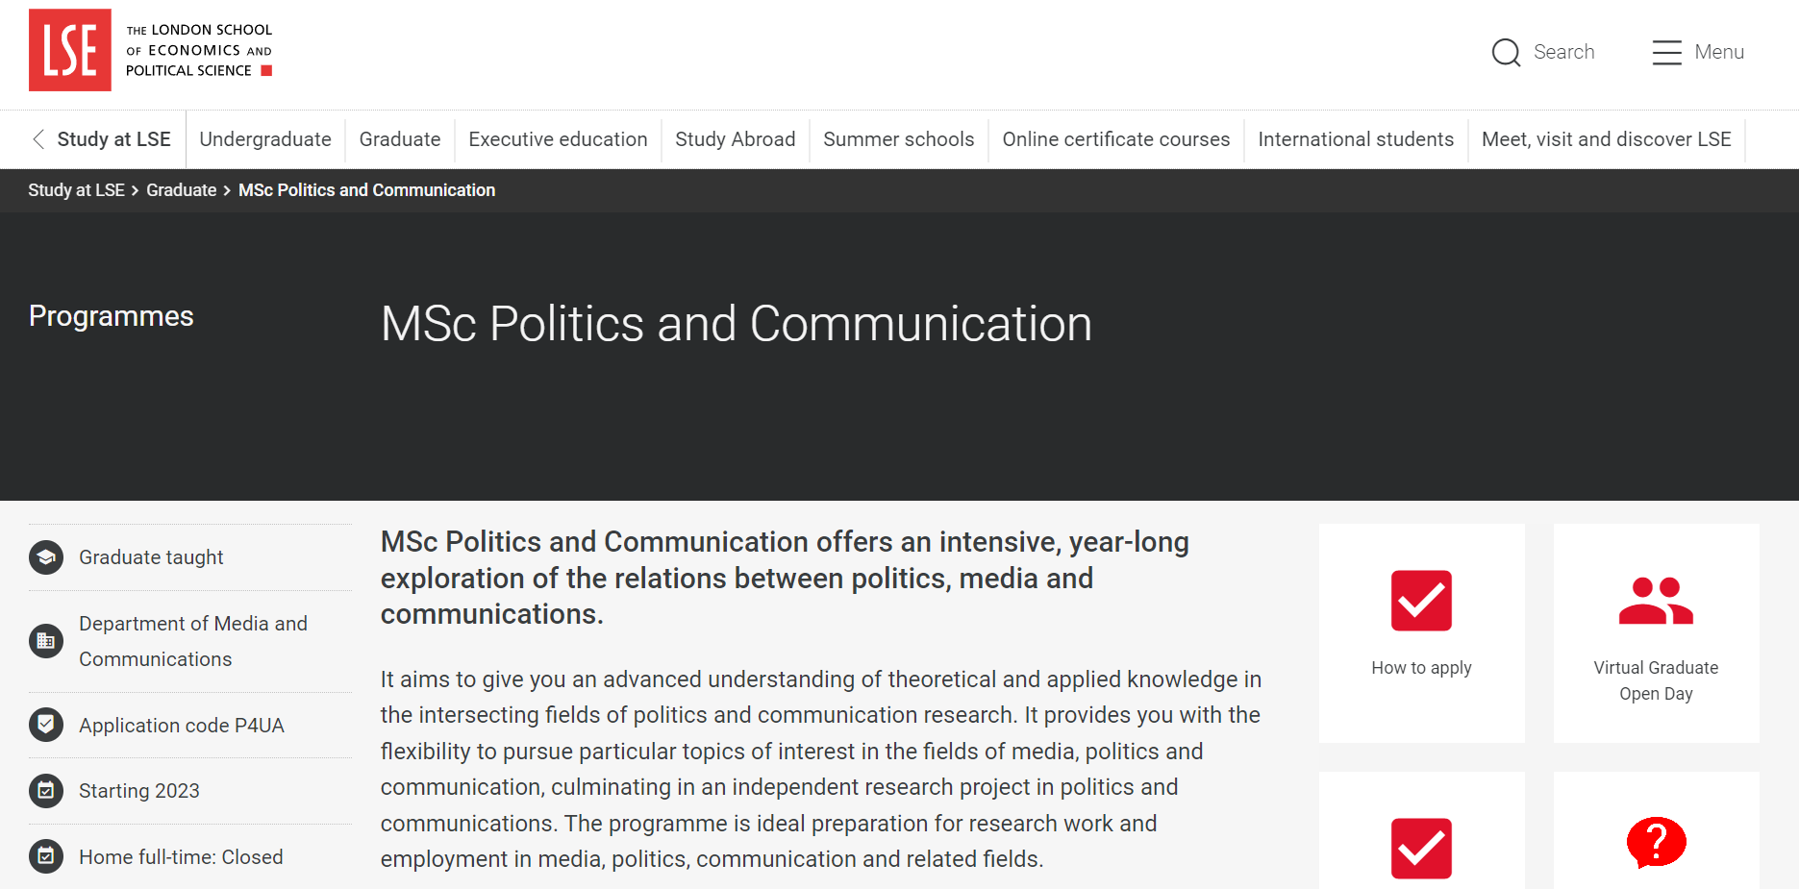Open the Search magnifier icon
The height and width of the screenshot is (889, 1799).
[1506, 52]
